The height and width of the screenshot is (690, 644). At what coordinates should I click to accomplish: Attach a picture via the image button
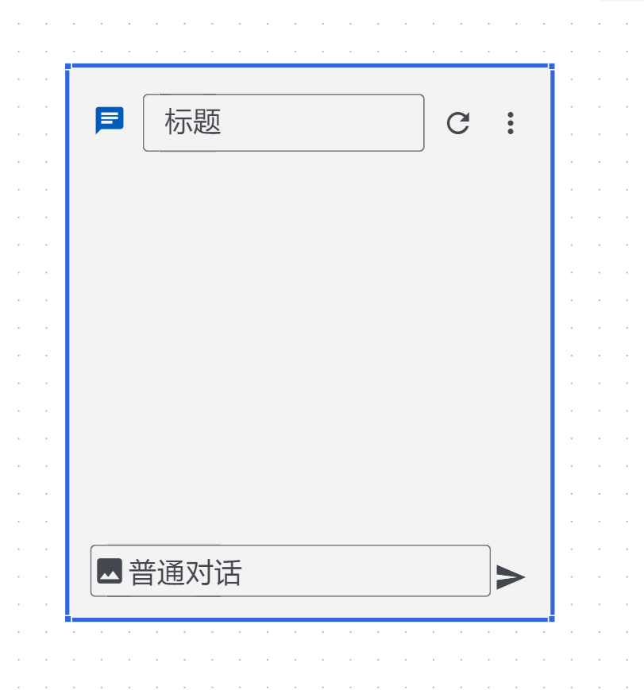click(x=110, y=571)
